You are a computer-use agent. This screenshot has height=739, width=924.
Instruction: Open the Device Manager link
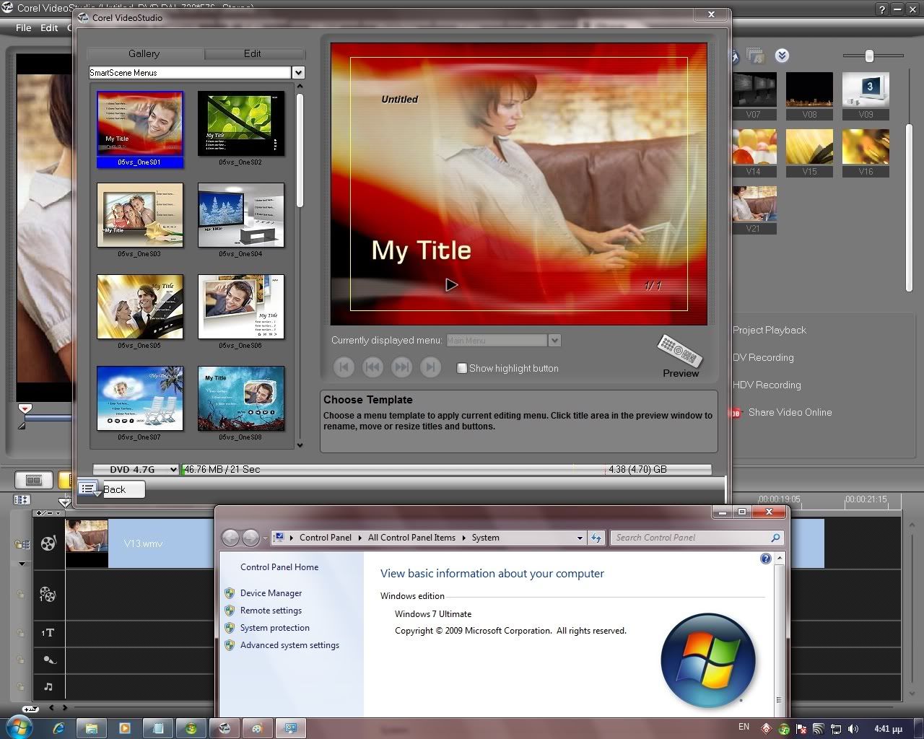tap(271, 593)
